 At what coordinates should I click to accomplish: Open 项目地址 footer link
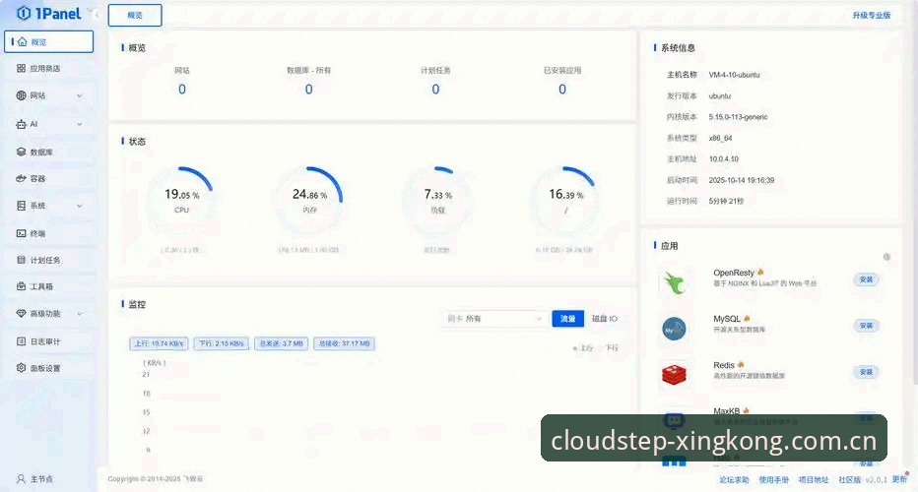point(814,480)
